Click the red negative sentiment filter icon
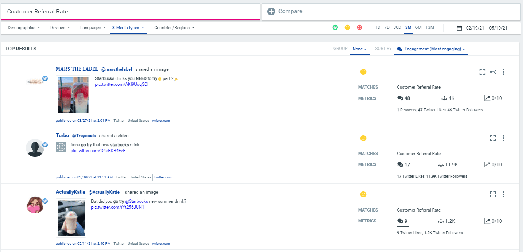Viewport: 523px width, 252px height. pyautogui.click(x=359, y=27)
